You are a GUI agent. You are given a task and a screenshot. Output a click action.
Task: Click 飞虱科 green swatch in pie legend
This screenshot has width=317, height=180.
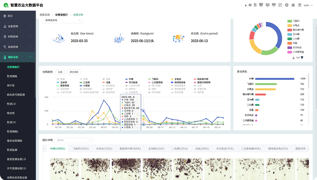pos(290,21)
